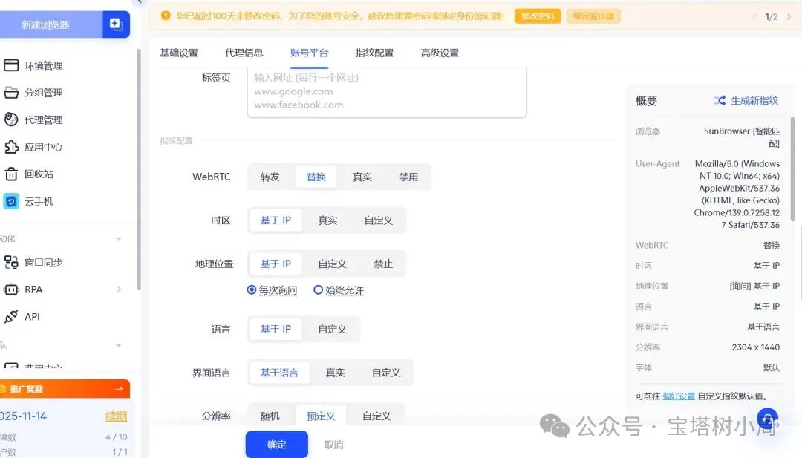Open 环境管理 via its sidebar icon
Viewport: 802px width, 458px height.
click(11, 65)
